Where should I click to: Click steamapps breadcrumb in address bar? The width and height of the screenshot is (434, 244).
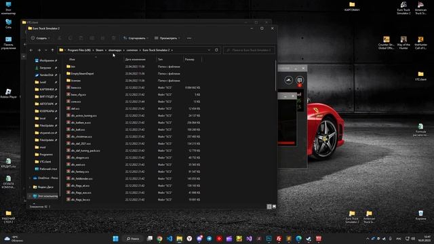tap(115, 50)
